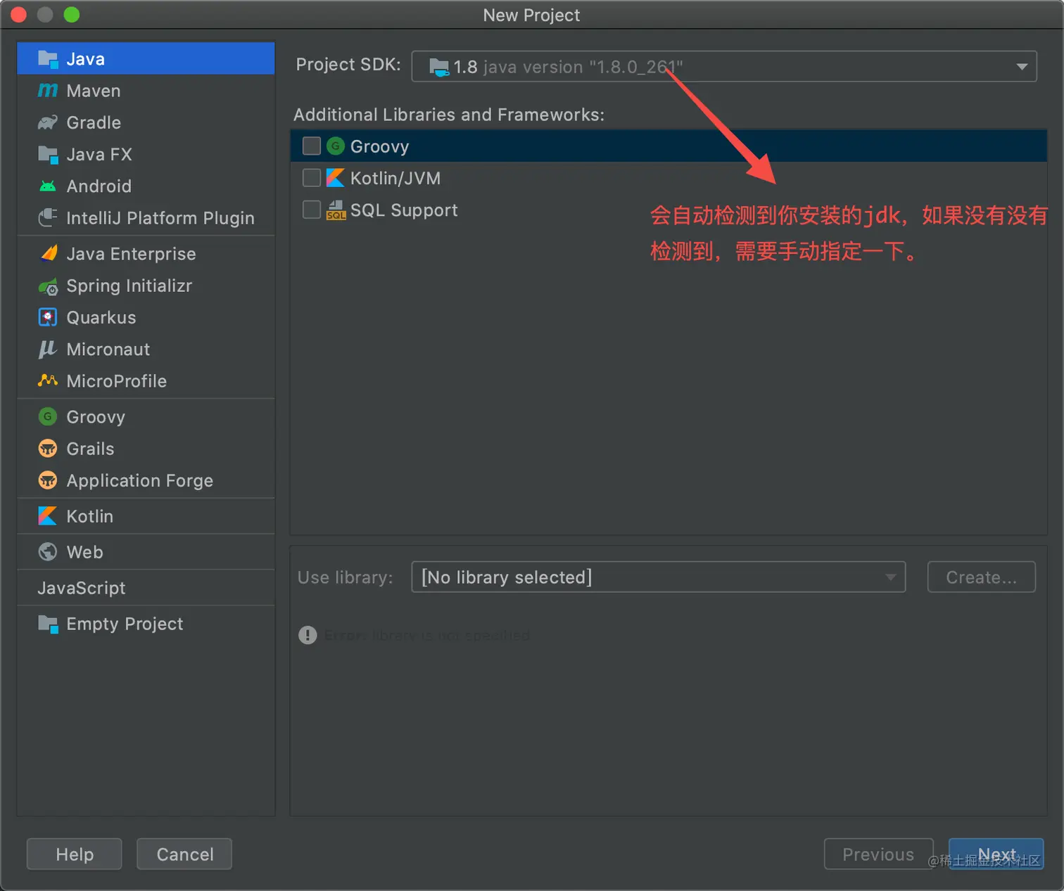Click the Next button
1064x891 pixels.
pyautogui.click(x=996, y=854)
